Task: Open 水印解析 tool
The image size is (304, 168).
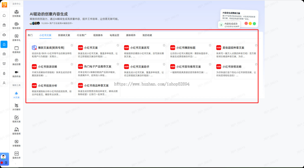Action: pyautogui.click(x=16, y=107)
